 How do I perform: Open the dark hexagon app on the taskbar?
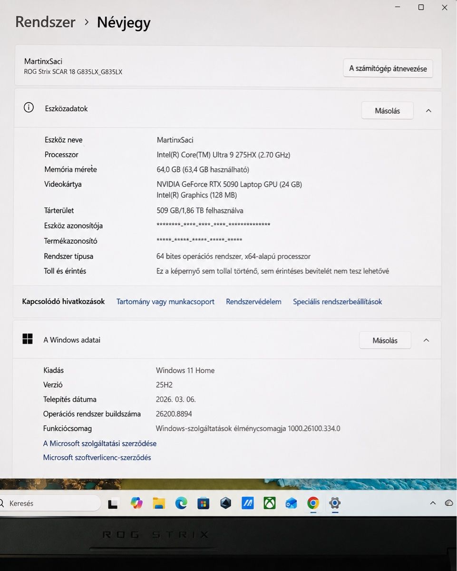(226, 503)
